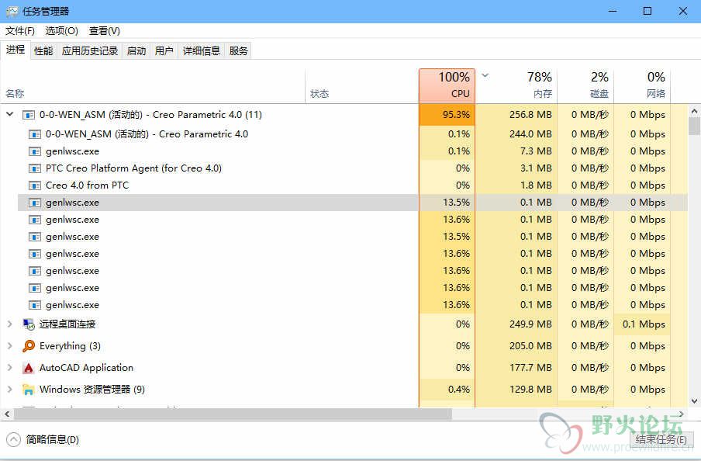Click the 结束任务(E) button
Image resolution: width=701 pixels, height=461 pixels.
click(x=661, y=439)
